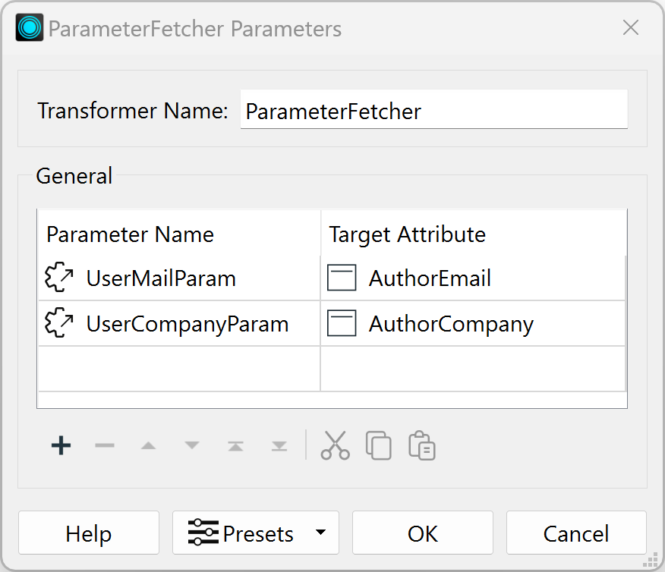Confirm changes with OK
The height and width of the screenshot is (572, 665).
point(422,533)
